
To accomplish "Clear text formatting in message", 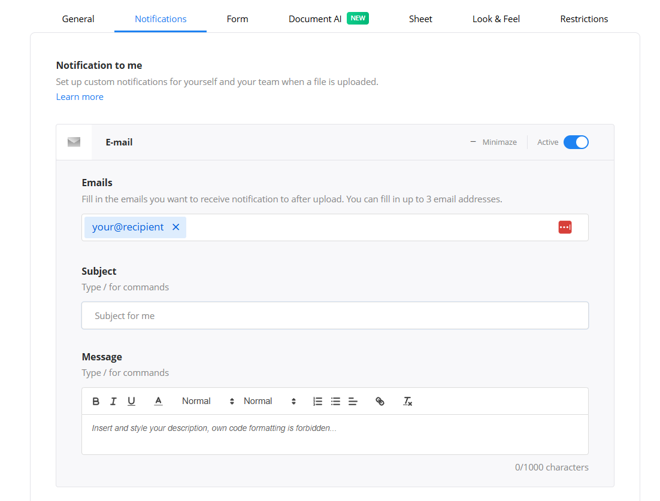I will click(407, 401).
